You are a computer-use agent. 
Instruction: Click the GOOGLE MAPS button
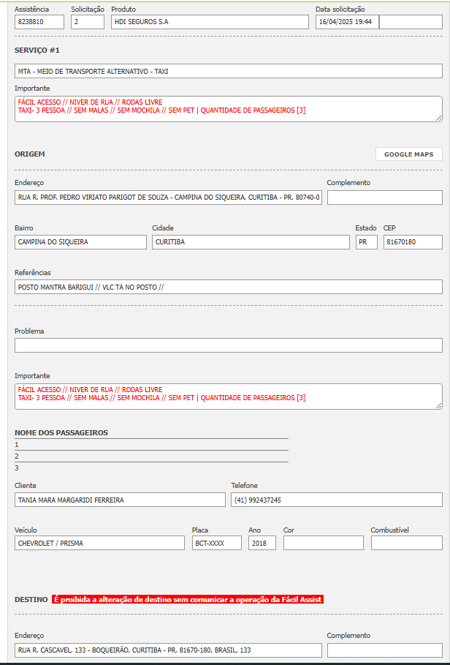[408, 154]
